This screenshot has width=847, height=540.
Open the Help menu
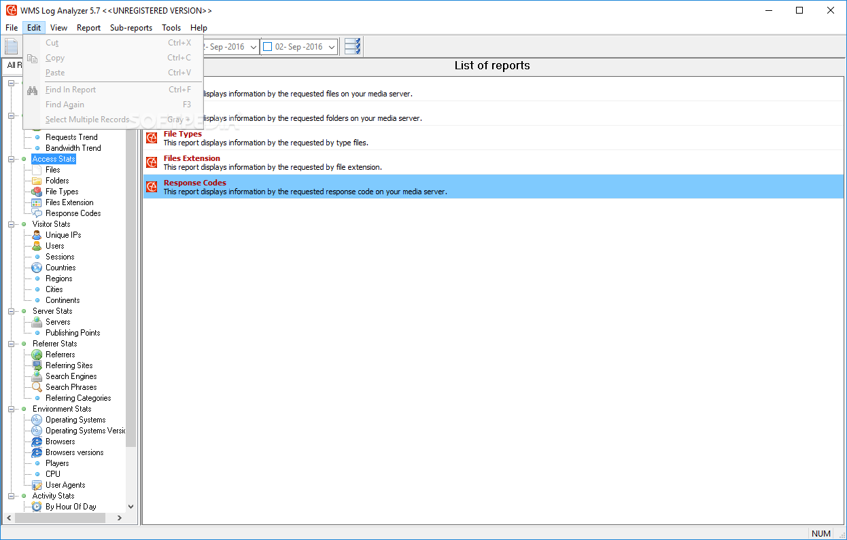click(x=198, y=28)
